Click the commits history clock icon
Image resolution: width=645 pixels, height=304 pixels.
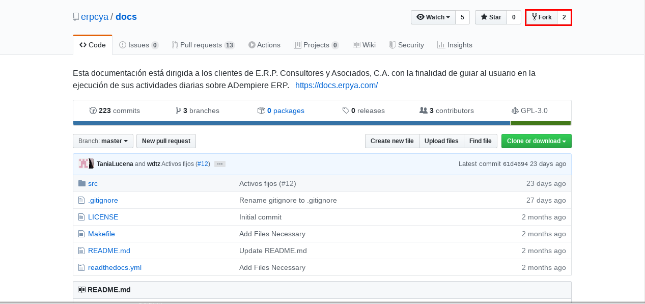click(93, 110)
